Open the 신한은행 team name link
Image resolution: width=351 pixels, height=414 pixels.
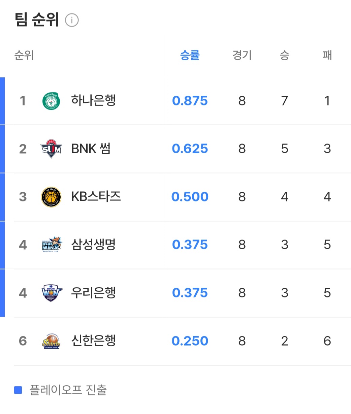[93, 341]
